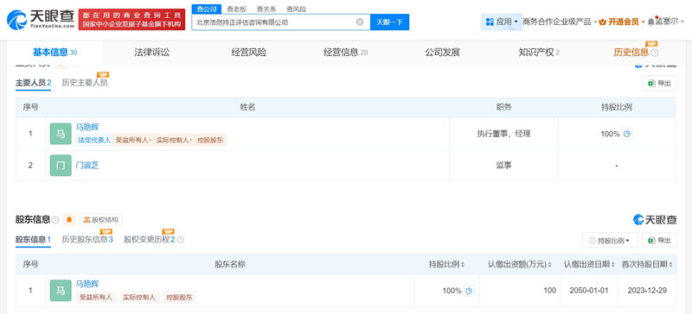Image resolution: width=692 pixels, height=314 pixels.
Task: Select the 主要人员 sub-tab
Action: [34, 83]
